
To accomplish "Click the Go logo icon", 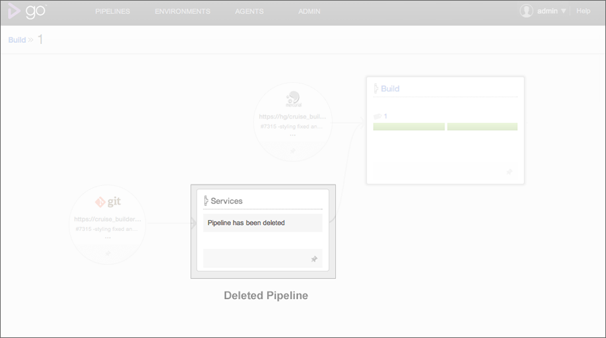I will [x=27, y=11].
